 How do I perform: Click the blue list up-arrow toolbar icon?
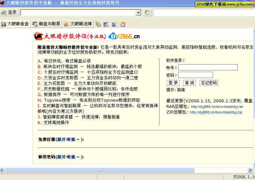pos(114,24)
